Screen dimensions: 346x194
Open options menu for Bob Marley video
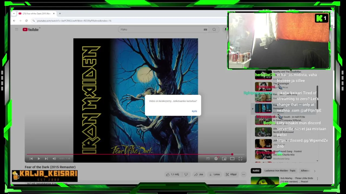(317, 179)
